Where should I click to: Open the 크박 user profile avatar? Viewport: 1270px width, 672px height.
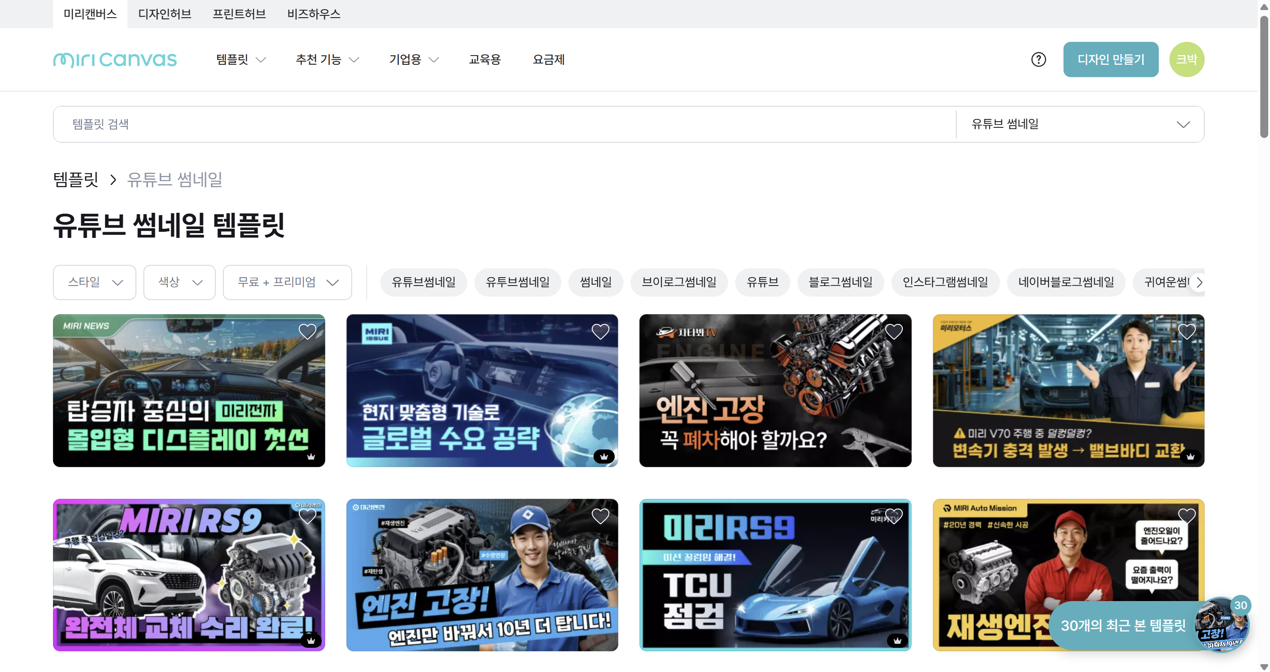(1186, 59)
